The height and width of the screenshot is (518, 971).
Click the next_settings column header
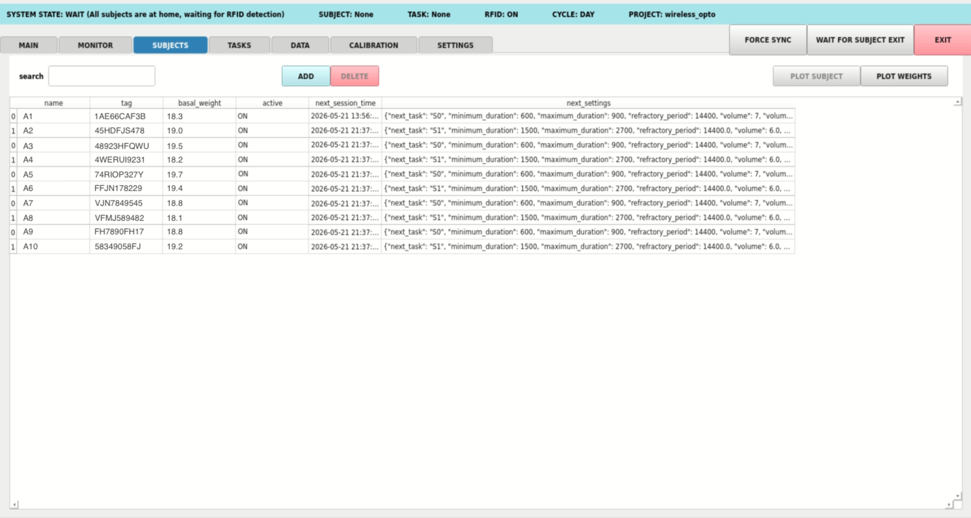coord(588,103)
